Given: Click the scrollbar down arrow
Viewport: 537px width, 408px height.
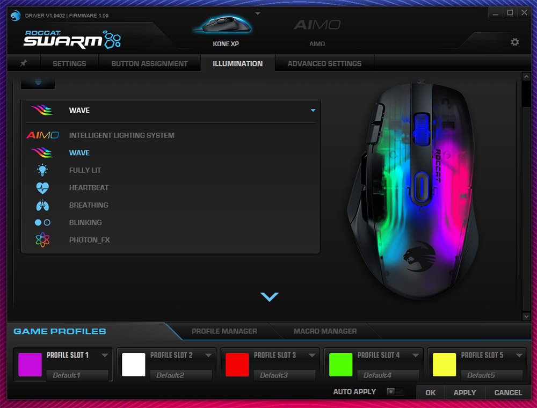Looking at the screenshot, I should [526, 317].
